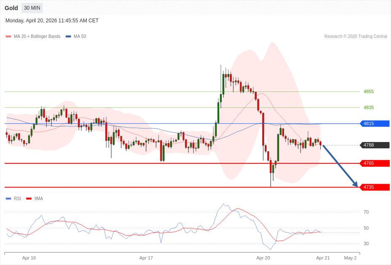Image resolution: width=391 pixels, height=265 pixels.
Task: Toggle the MA 50 legend label
Action: [80, 37]
